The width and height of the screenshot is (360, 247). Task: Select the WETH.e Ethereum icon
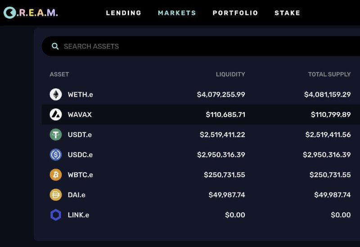[x=56, y=94]
